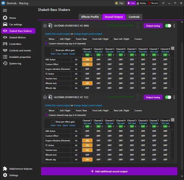Click the ShakeIt Motors vibration icon
This screenshot has height=180, width=184.
click(x=5, y=37)
